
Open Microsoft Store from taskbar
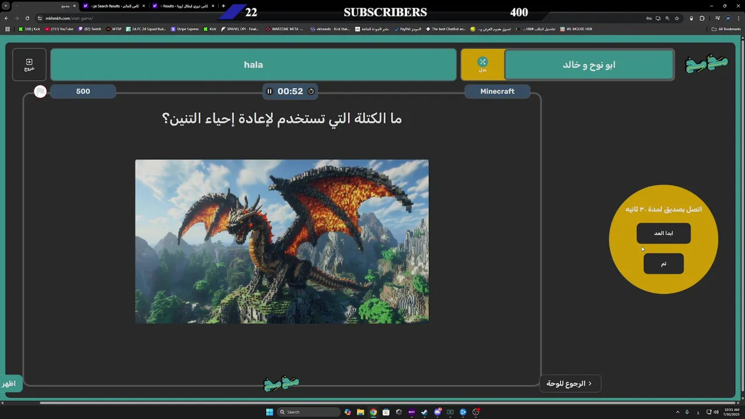[x=386, y=412]
